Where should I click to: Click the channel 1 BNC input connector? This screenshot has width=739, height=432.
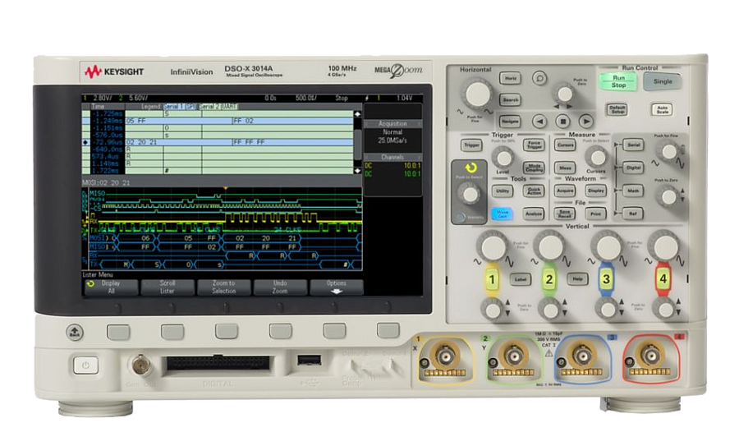click(x=444, y=356)
